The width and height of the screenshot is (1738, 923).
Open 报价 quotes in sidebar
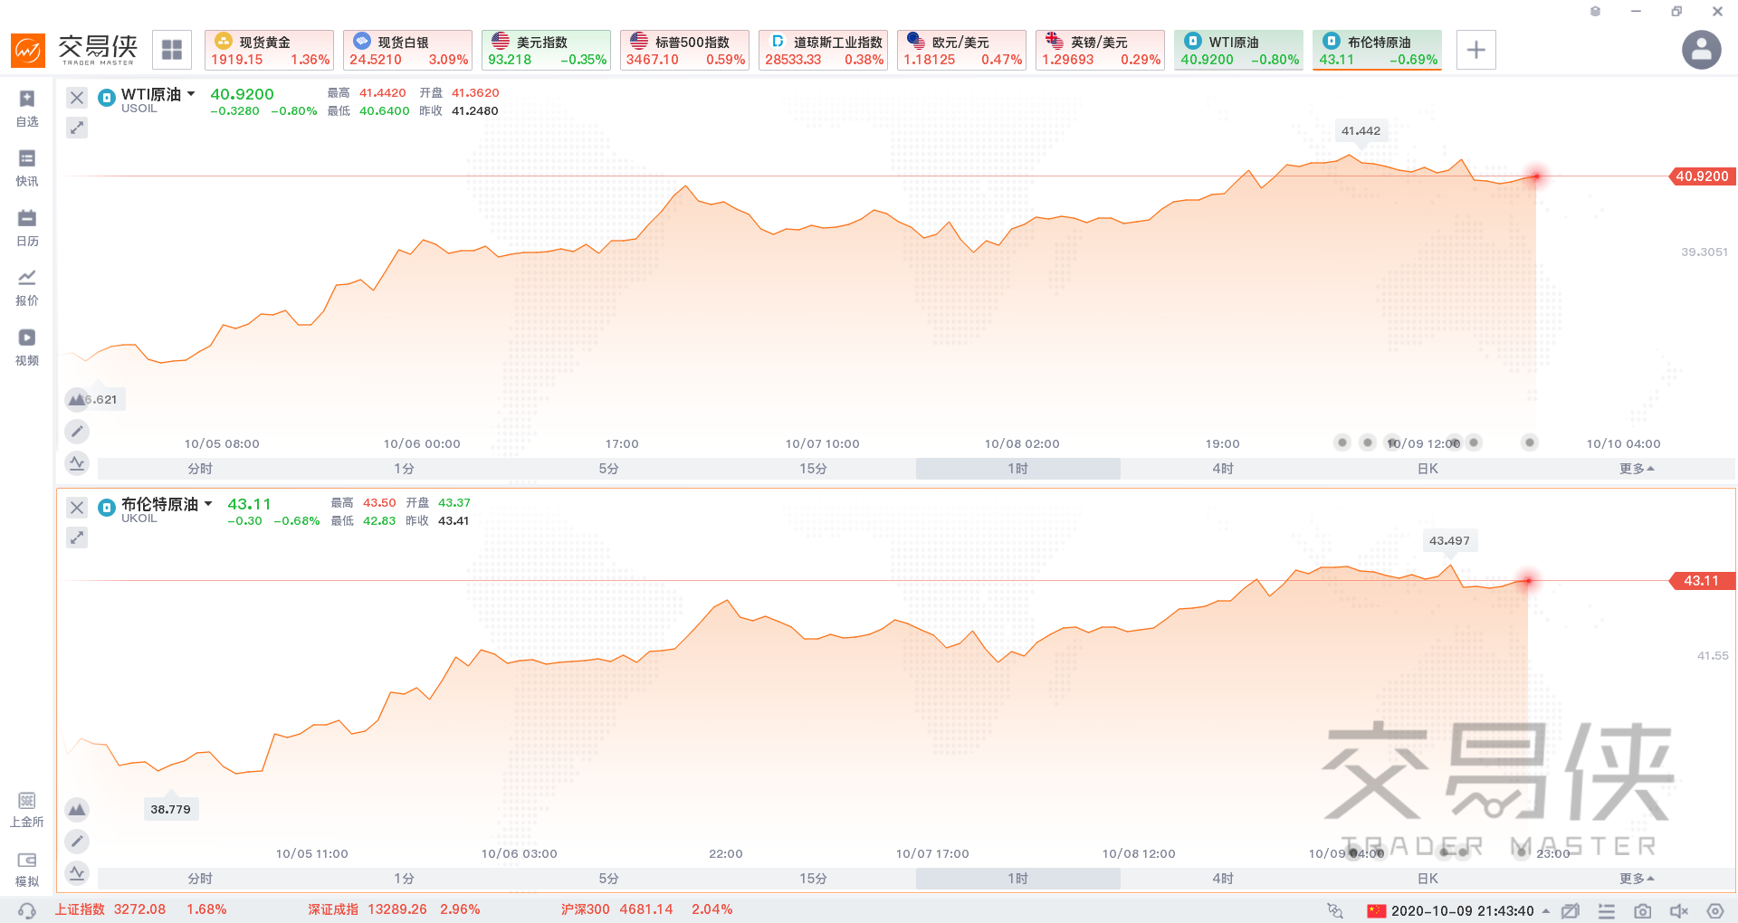27,288
